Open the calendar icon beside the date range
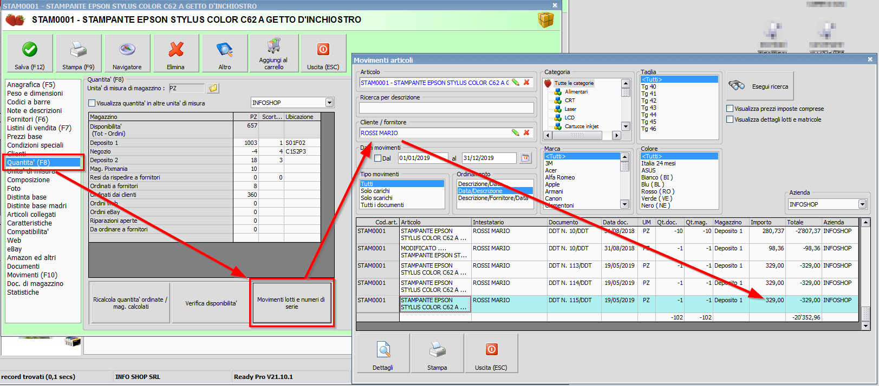 point(525,158)
